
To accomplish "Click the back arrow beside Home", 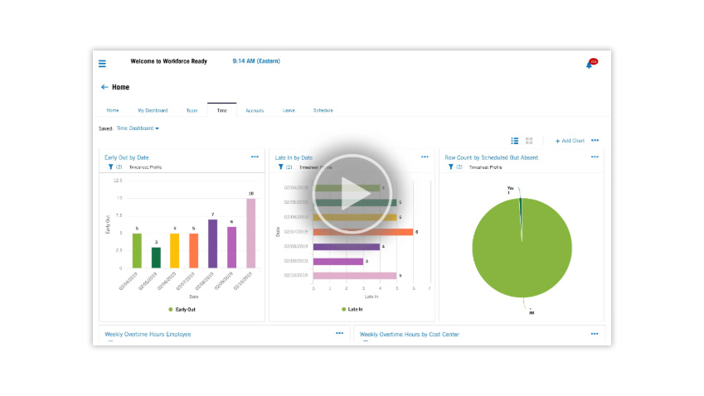I will point(104,87).
